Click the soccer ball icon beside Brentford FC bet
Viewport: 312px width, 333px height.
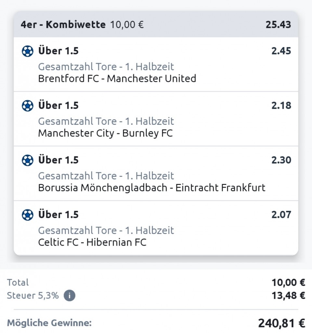[x=28, y=51]
